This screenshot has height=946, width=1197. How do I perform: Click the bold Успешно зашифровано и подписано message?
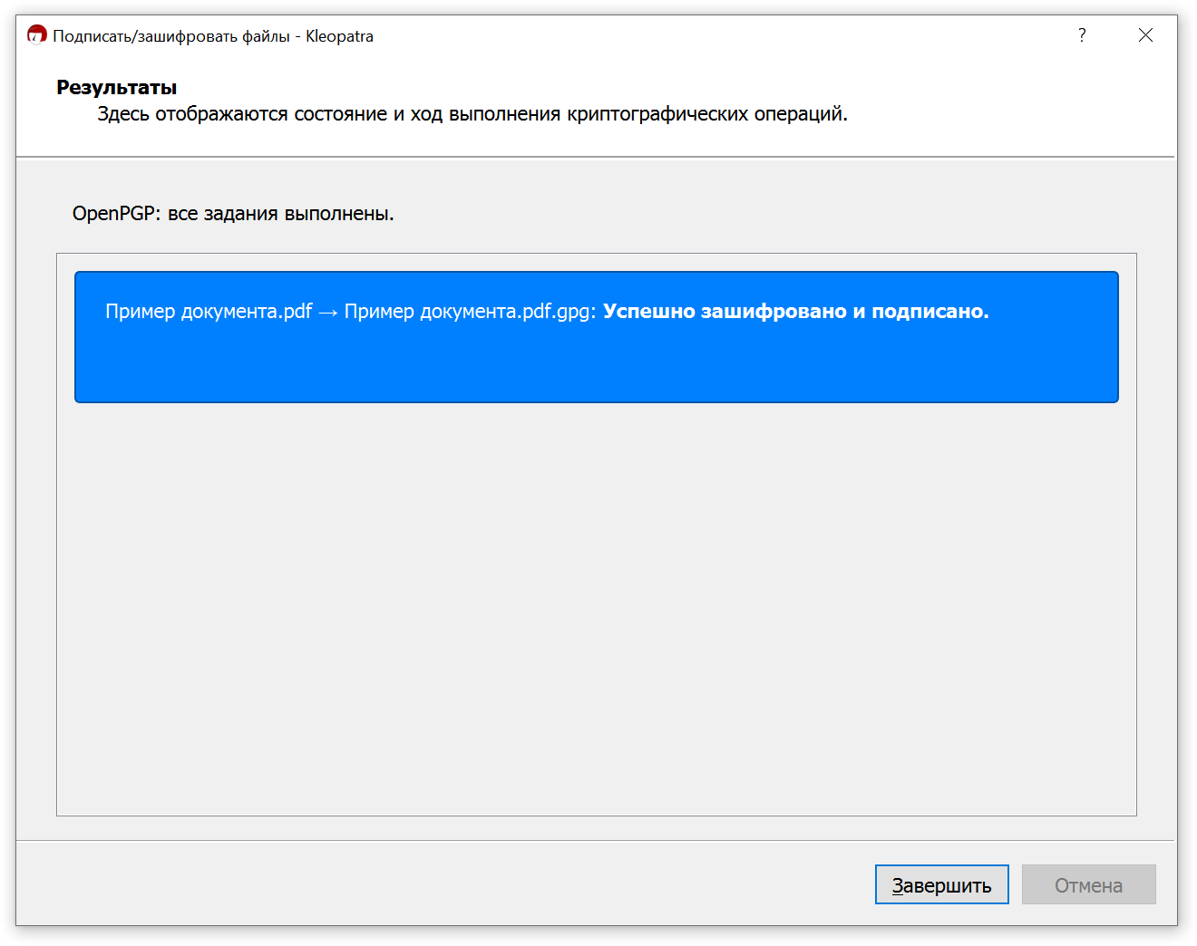pos(795,311)
